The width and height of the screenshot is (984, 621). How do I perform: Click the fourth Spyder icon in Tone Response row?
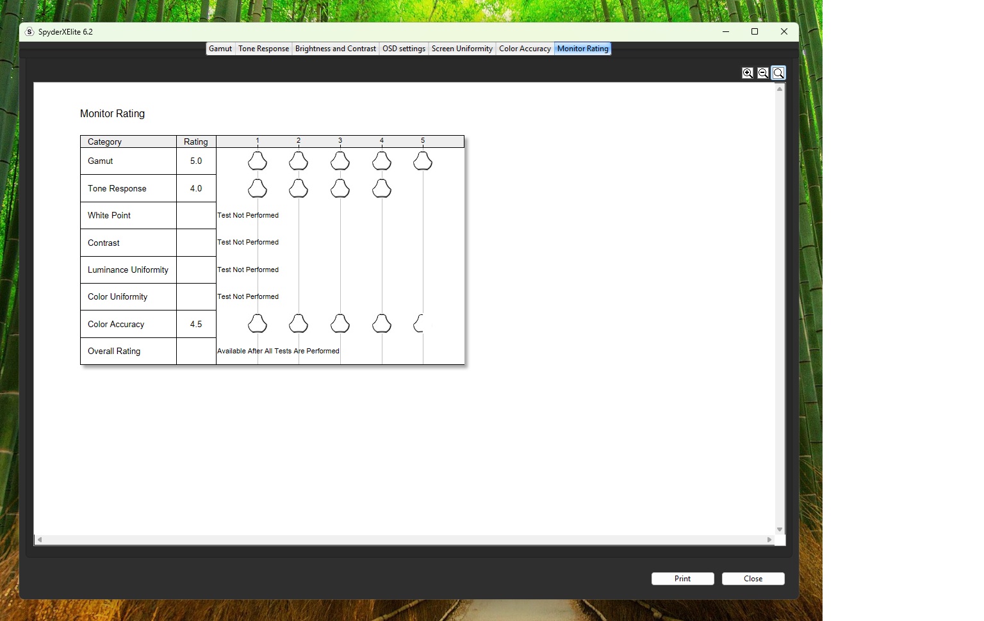pyautogui.click(x=382, y=188)
